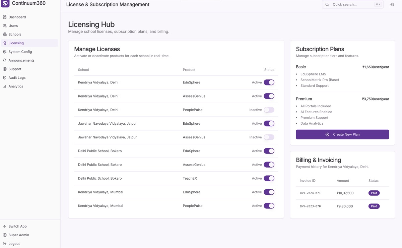Screen dimensions: 402x248
Task: Click SchoolMatrix Pro (Base) feature
Action: 320,80
